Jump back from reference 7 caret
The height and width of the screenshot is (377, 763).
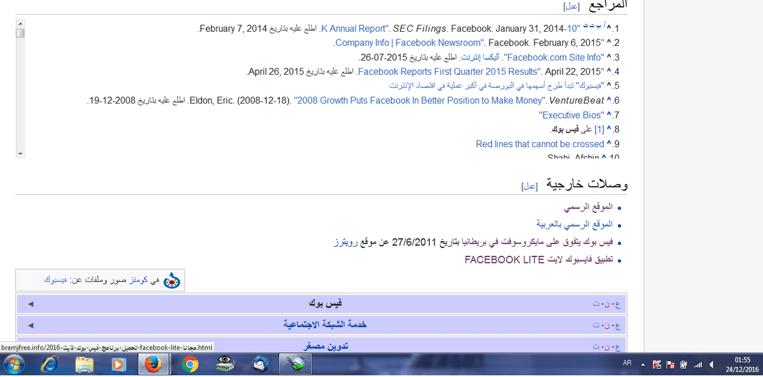(608, 115)
